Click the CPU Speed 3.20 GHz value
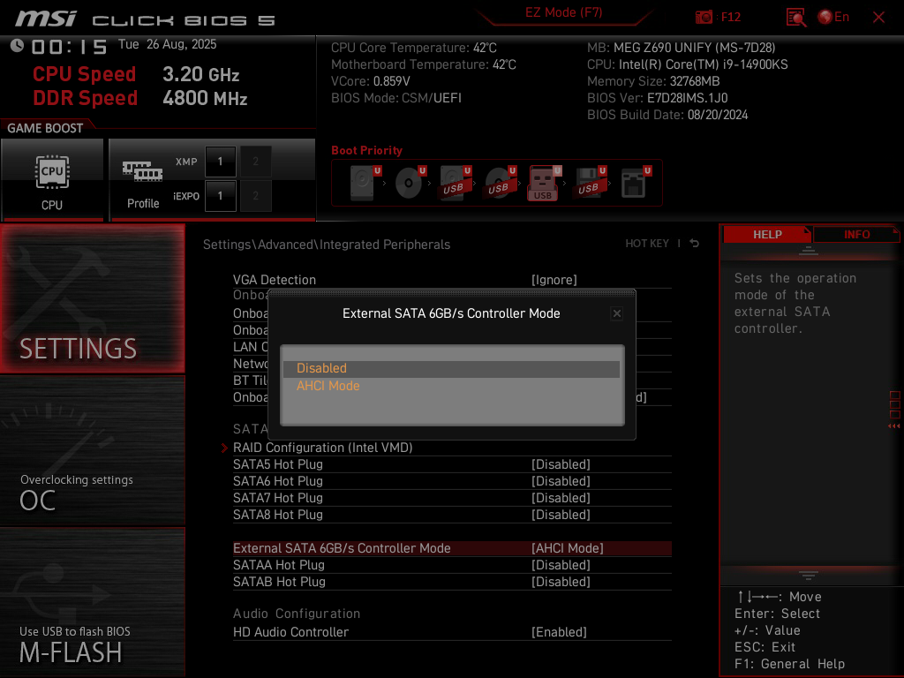Screen dimensions: 904x678 click(x=200, y=74)
